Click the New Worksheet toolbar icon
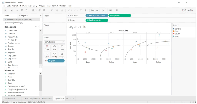This screenshot has height=104, width=197. 33,10
